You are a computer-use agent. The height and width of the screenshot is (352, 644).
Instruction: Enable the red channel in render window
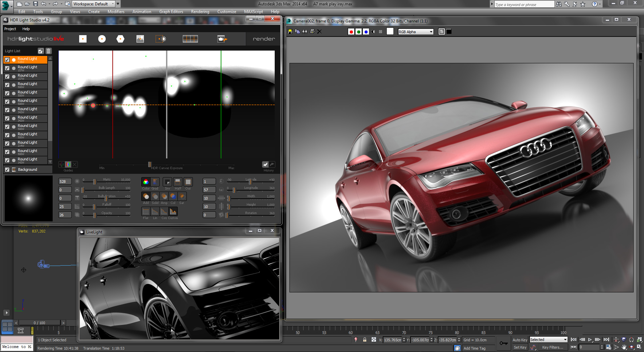click(x=351, y=32)
